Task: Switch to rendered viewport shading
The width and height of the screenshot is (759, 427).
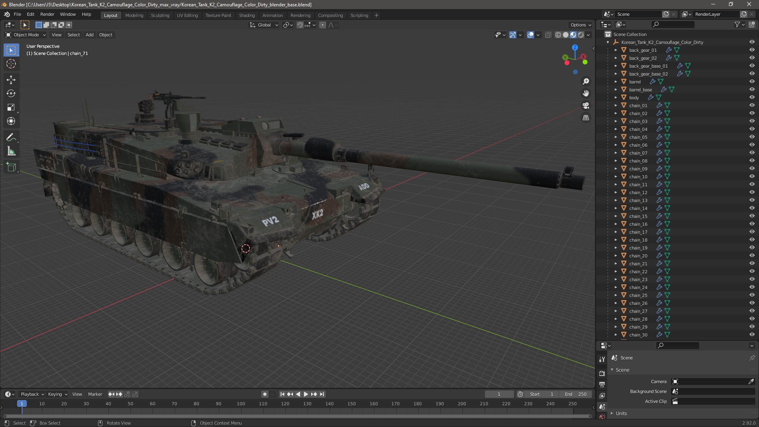Action: coord(581,35)
